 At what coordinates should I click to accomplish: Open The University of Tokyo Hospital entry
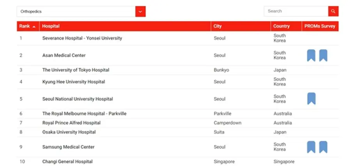pyautogui.click(x=76, y=70)
